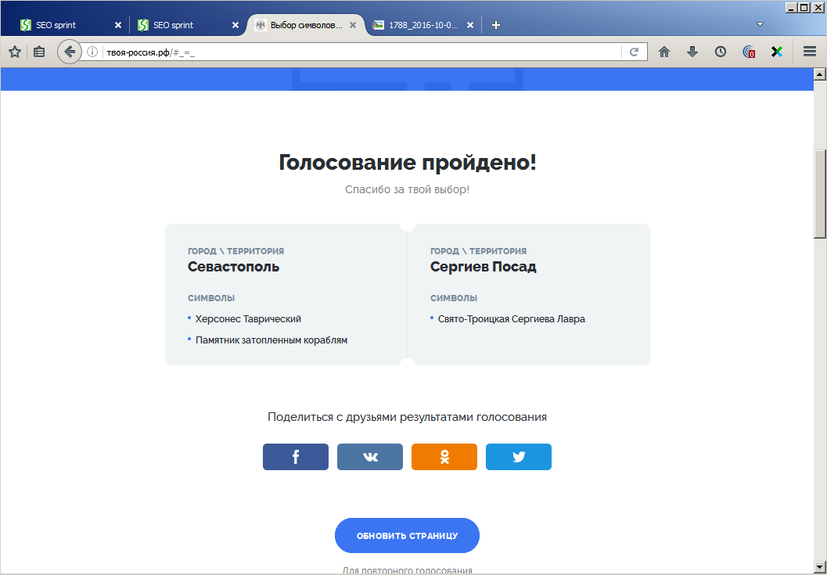Close the Выбор символов tab
This screenshot has width=827, height=575.
tap(353, 25)
